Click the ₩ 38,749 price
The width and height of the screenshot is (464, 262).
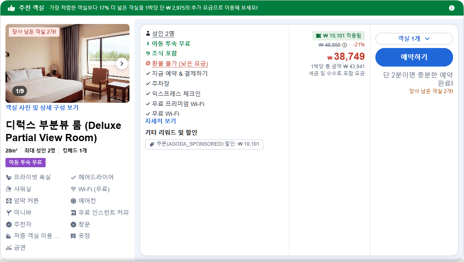[346, 56]
